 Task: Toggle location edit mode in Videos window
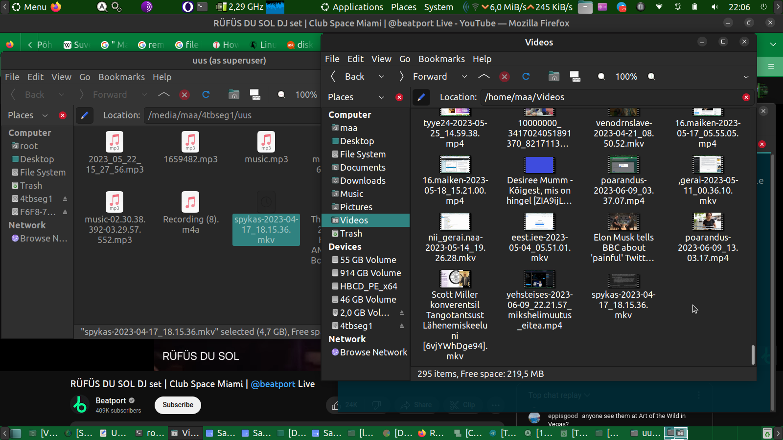coord(421,97)
